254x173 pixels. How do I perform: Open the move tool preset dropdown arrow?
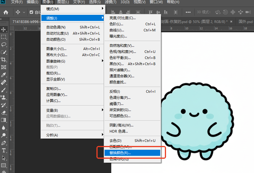24,12
